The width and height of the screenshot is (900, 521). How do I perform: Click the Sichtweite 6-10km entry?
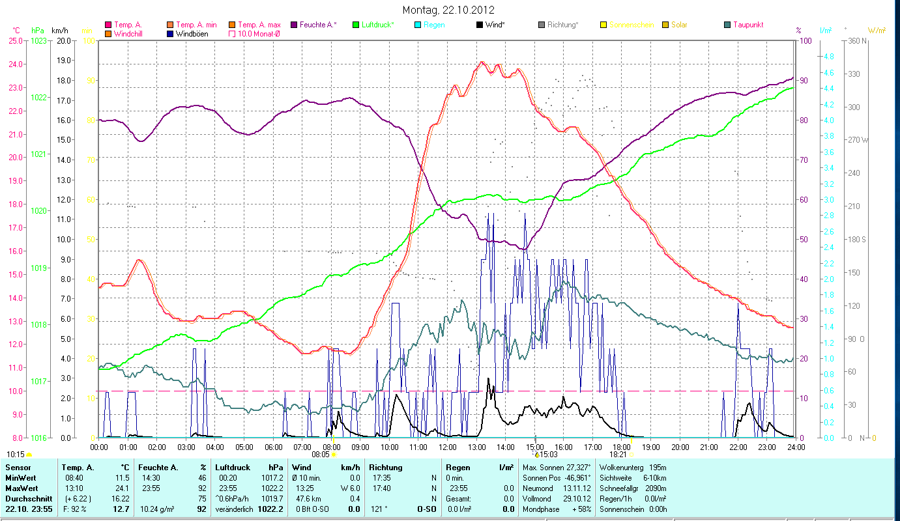point(633,477)
